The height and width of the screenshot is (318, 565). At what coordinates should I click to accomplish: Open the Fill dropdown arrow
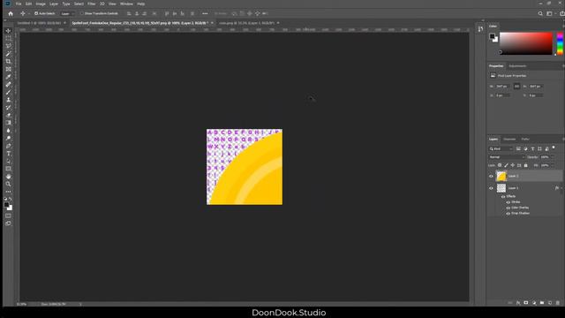552,165
